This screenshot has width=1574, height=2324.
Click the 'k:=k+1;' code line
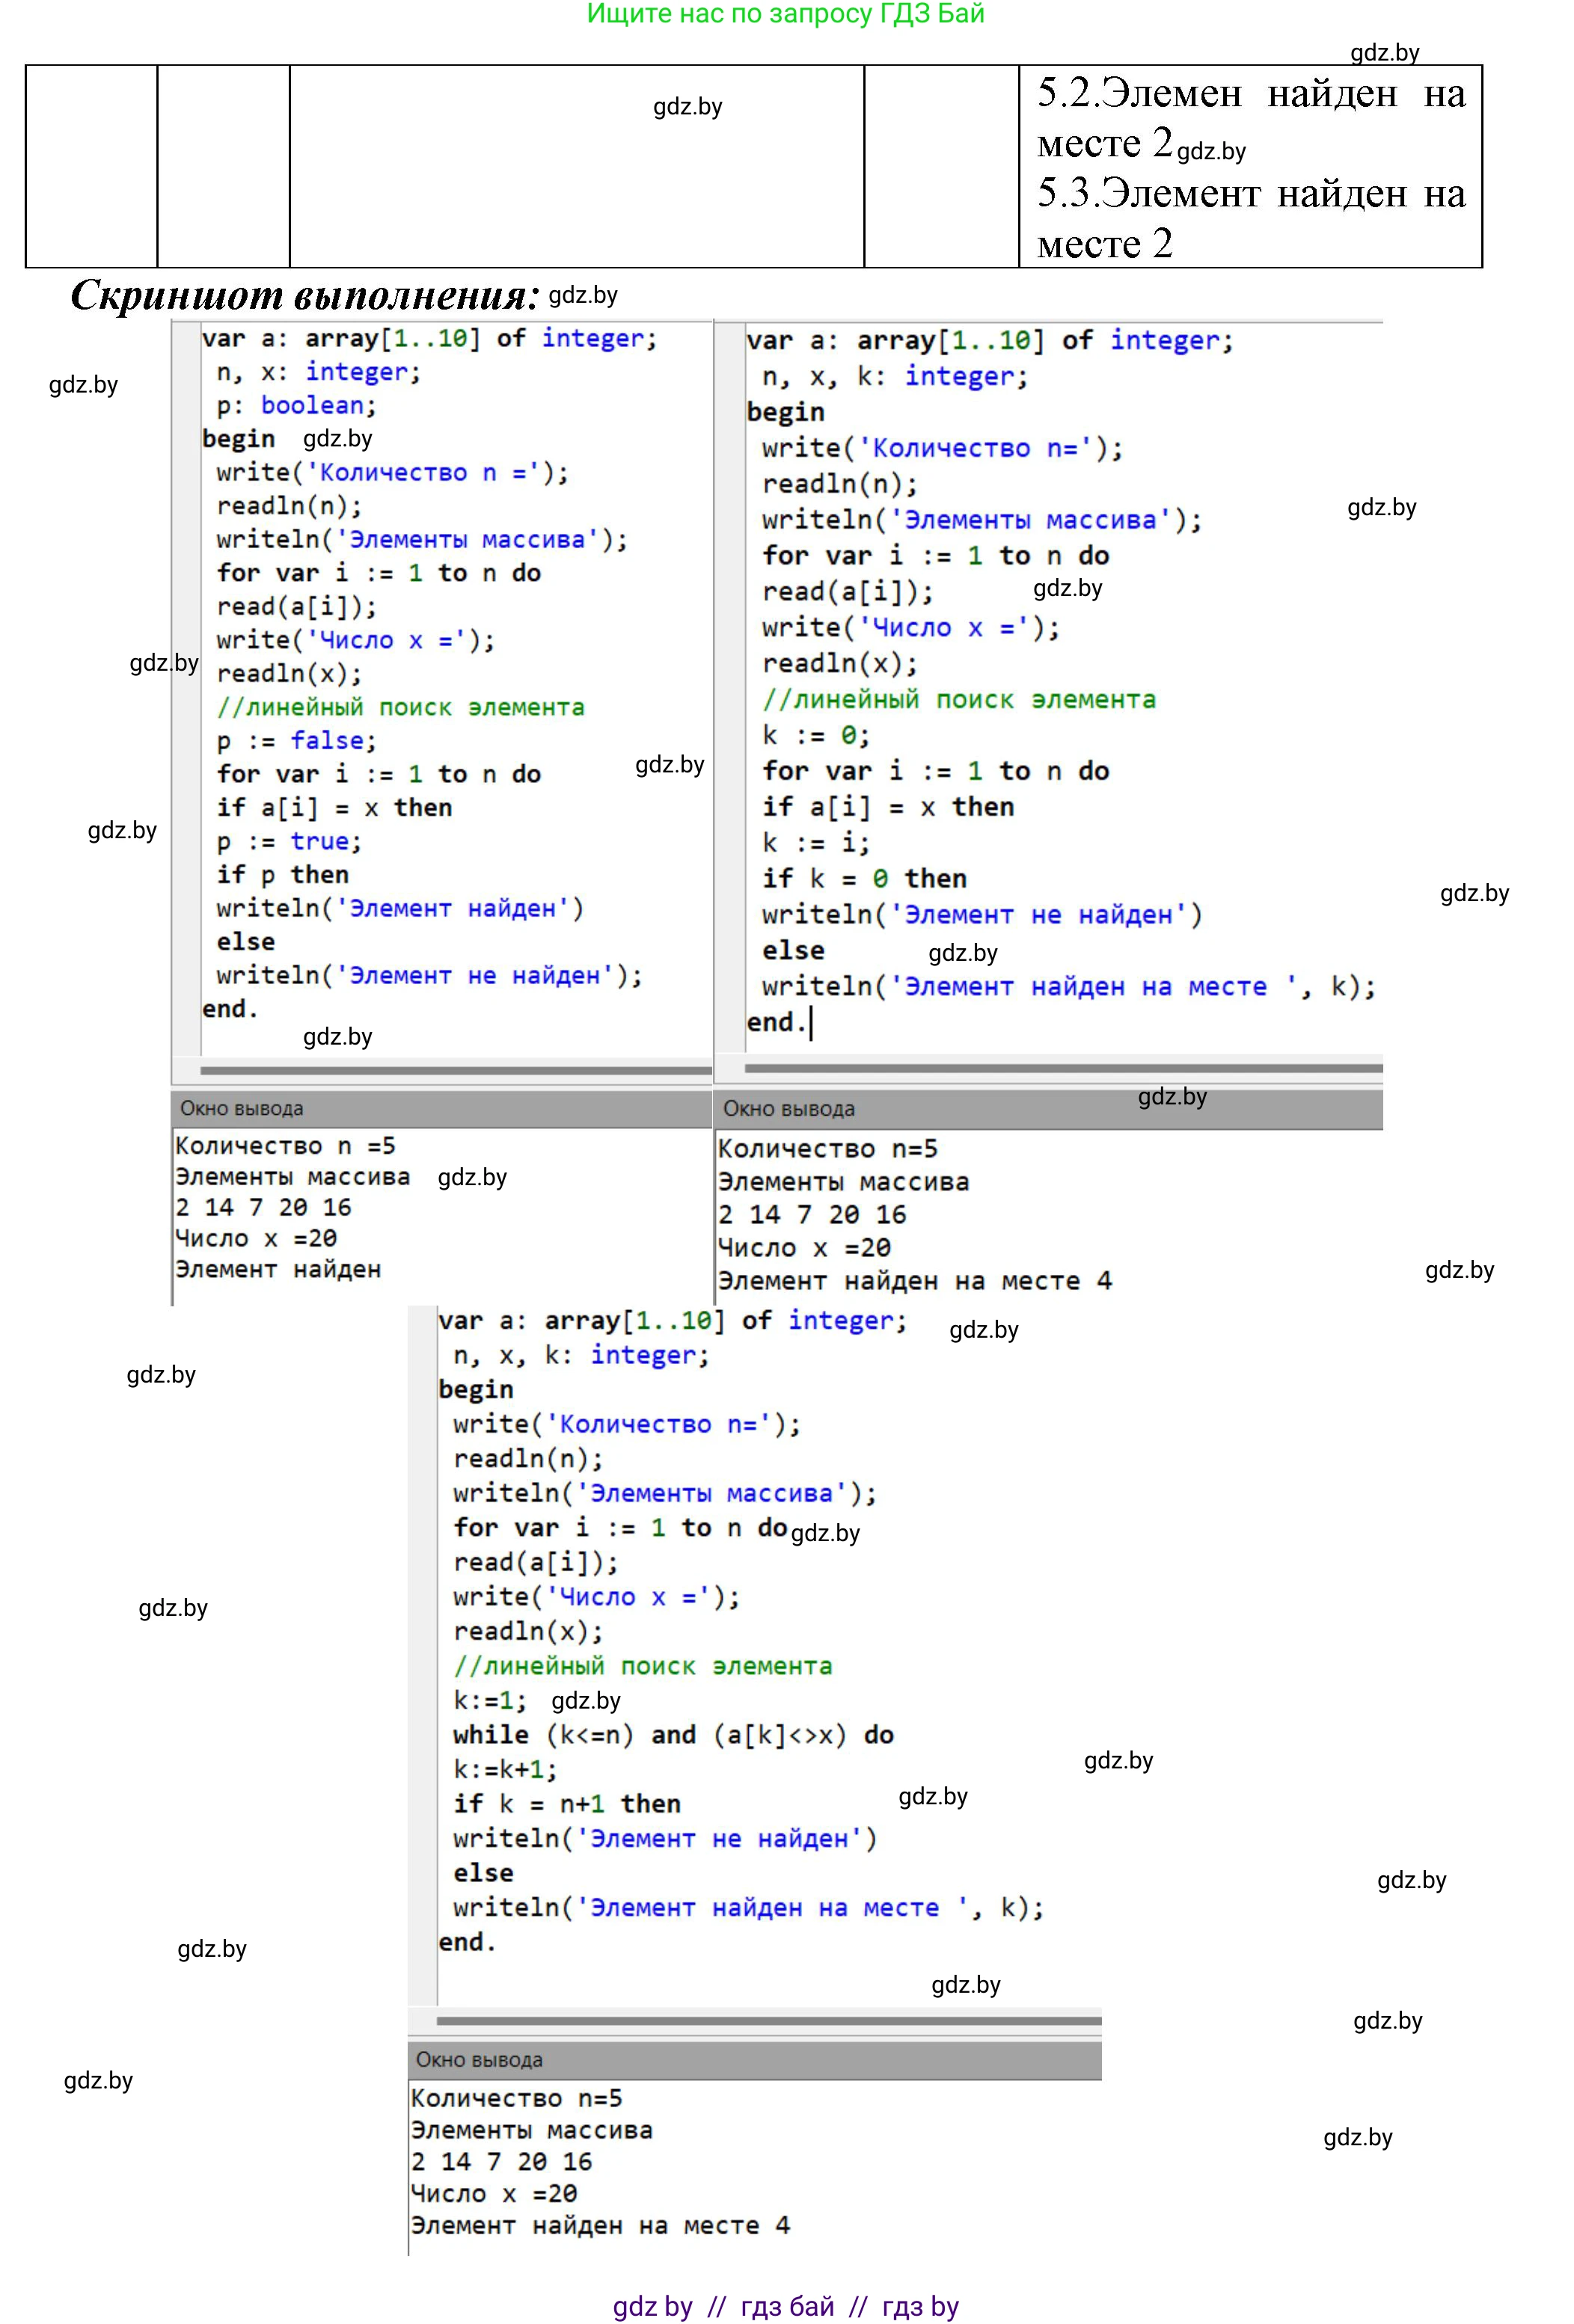tap(505, 1769)
